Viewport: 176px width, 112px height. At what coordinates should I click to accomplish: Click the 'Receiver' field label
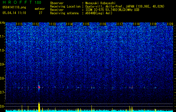pos(57,10)
